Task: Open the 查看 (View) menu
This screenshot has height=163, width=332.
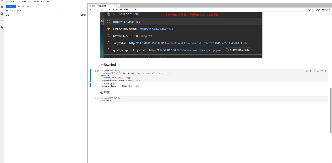Action: 18,2
